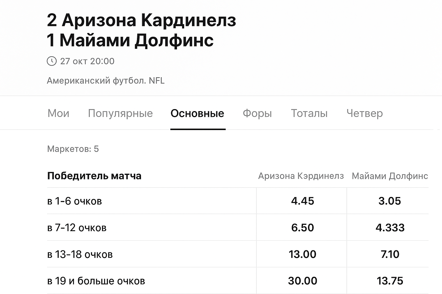Pick Arizona 19+ points odds 30.00
This screenshot has height=294, width=442.
[x=302, y=281]
